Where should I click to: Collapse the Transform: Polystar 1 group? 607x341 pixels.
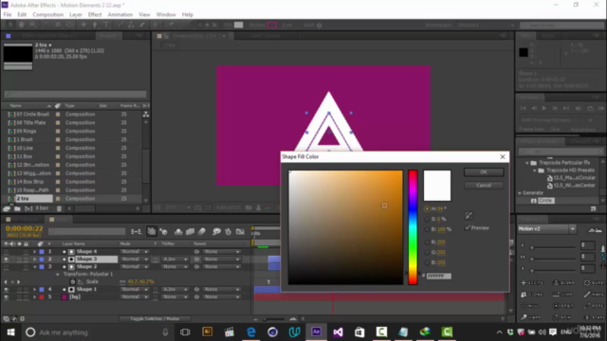coord(58,274)
